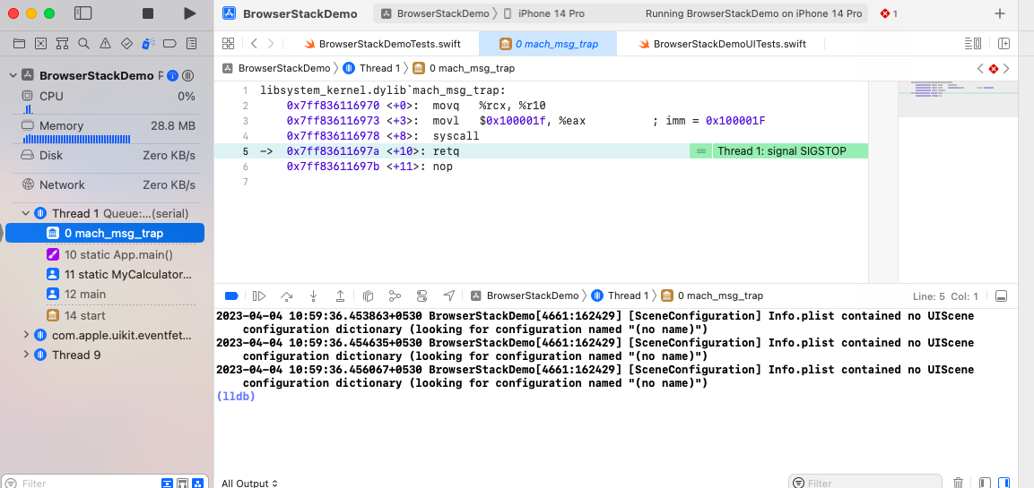Hide the debug area panel

(1001, 296)
